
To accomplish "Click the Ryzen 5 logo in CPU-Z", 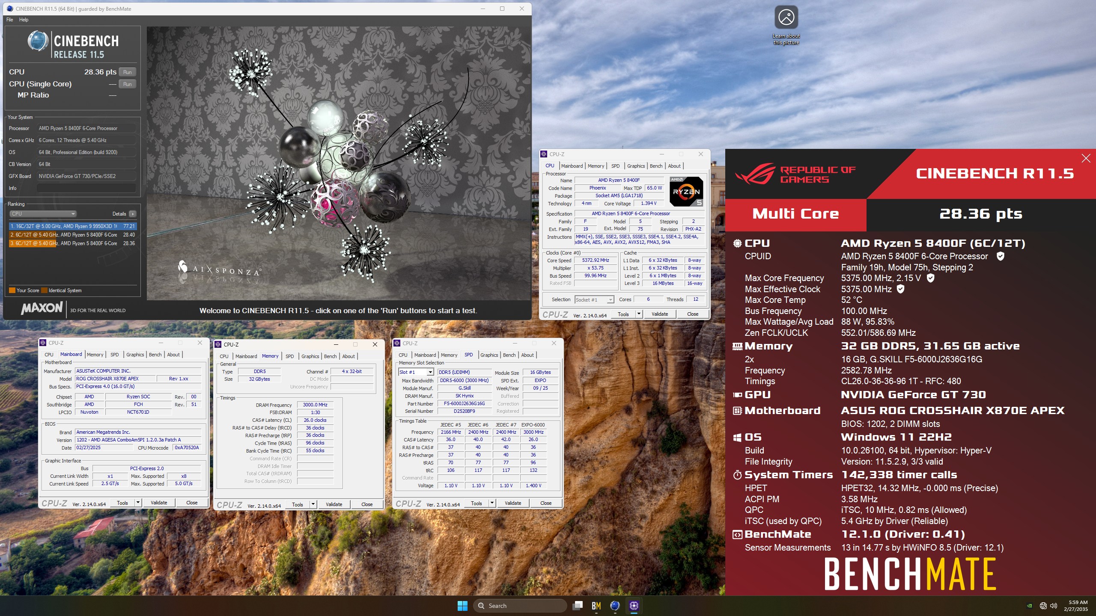I will [686, 191].
